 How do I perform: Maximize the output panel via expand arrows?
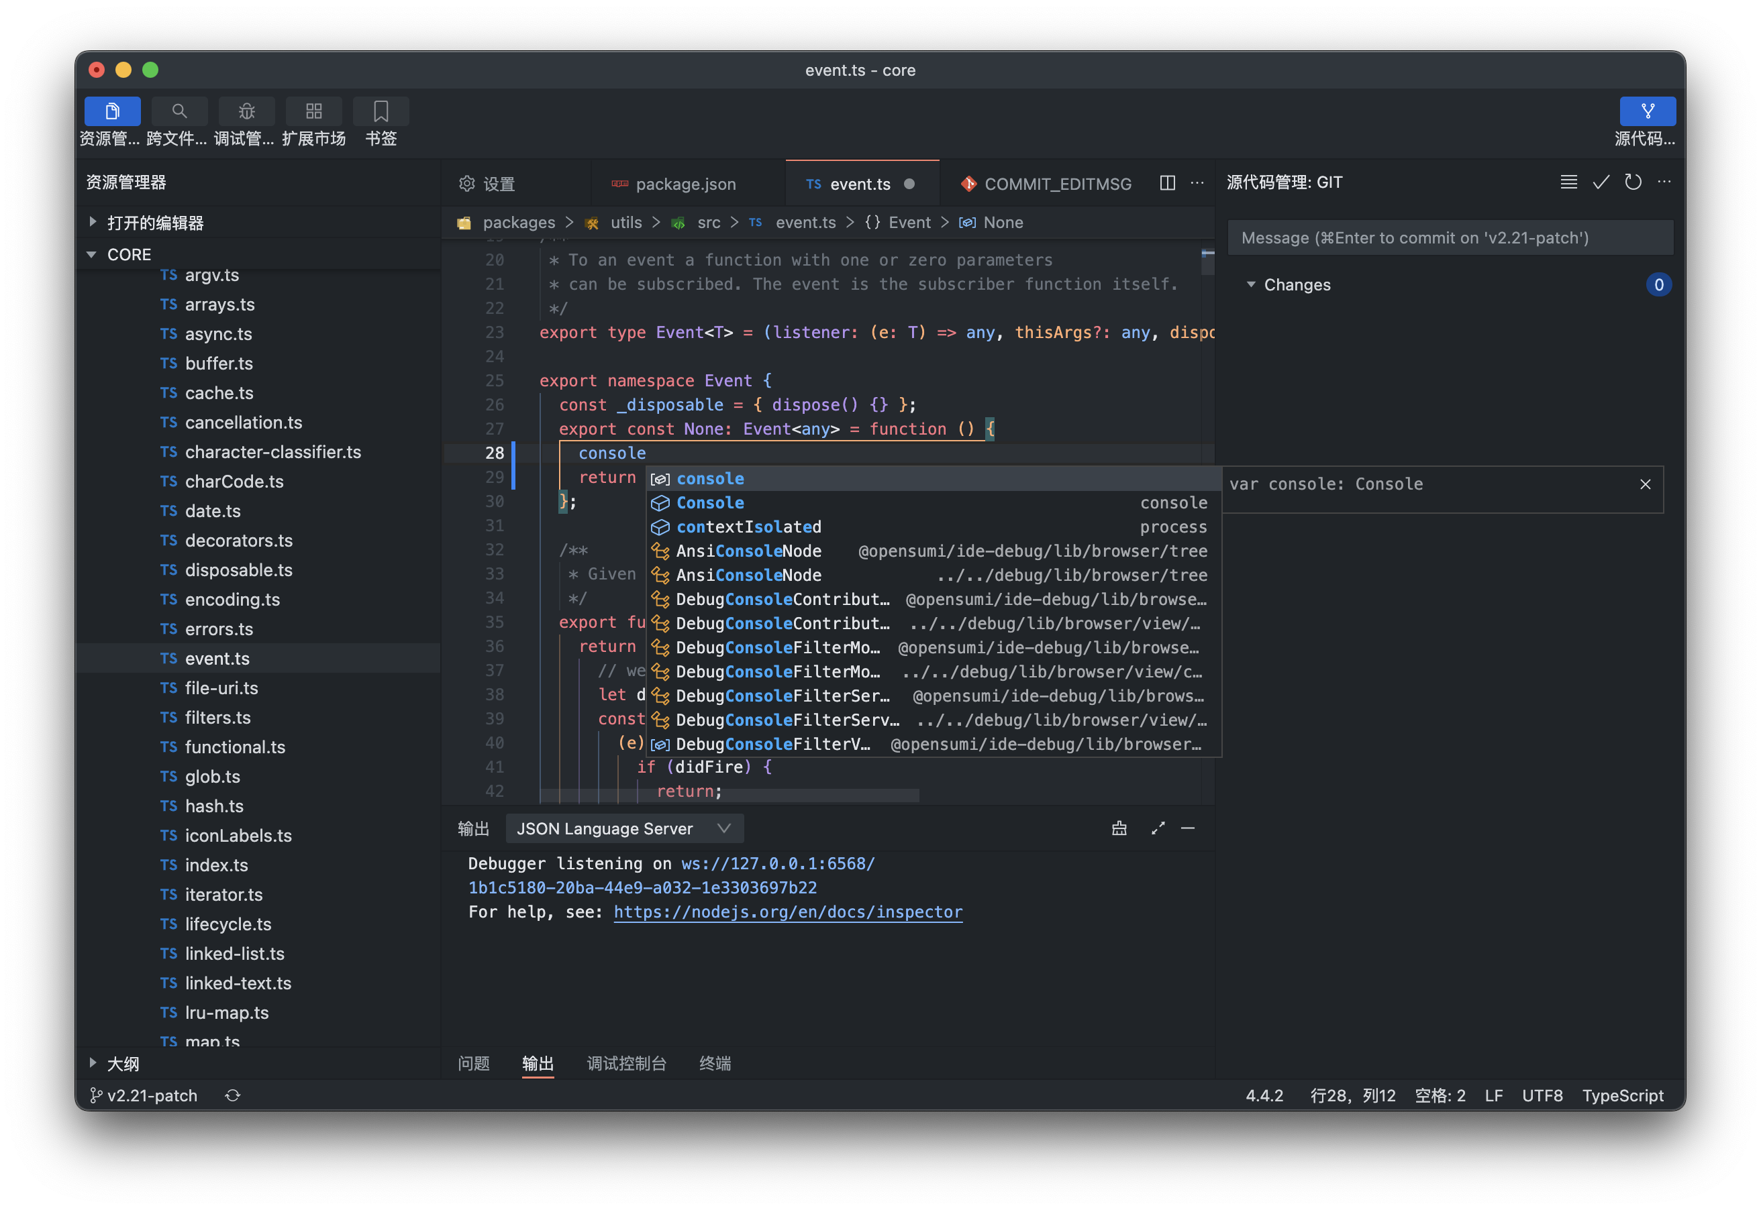1157,828
